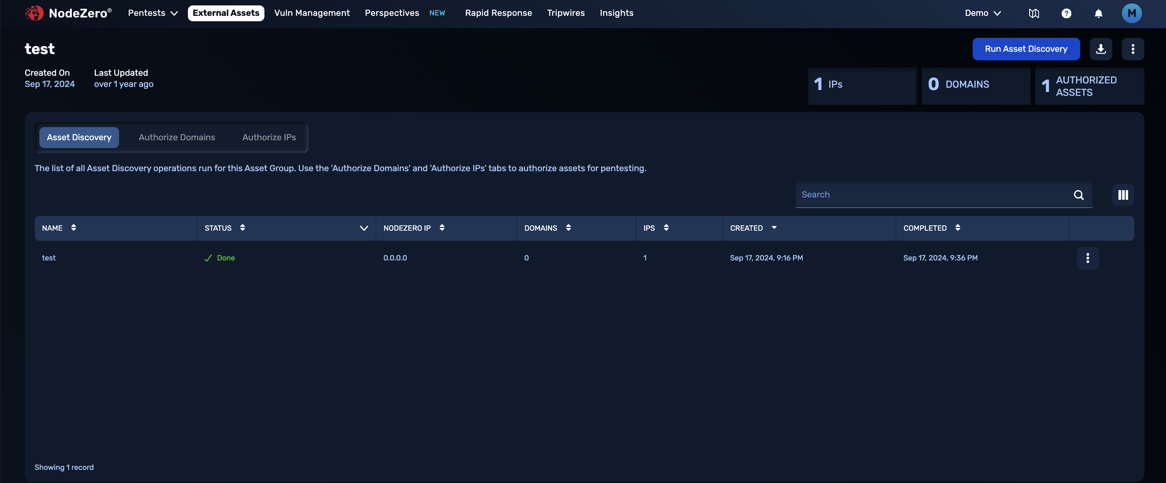1166x483 pixels.
Task: Open the row actions kebab menu for test
Action: 1088,258
